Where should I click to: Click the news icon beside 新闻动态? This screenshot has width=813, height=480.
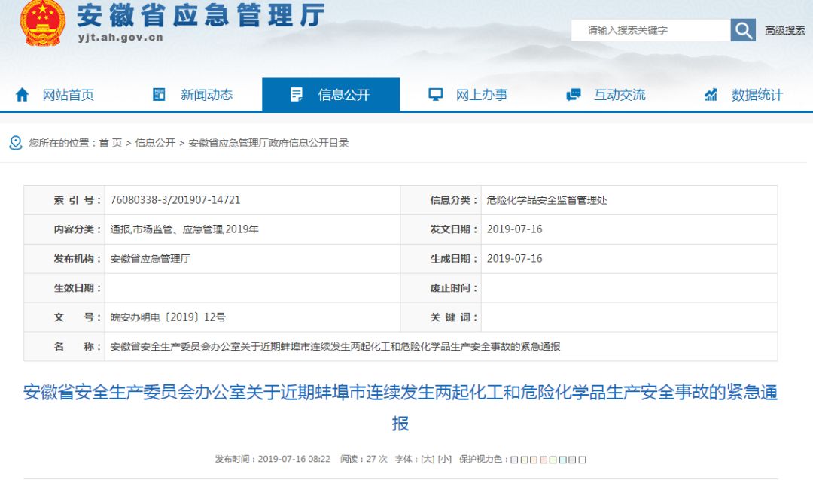pos(159,94)
